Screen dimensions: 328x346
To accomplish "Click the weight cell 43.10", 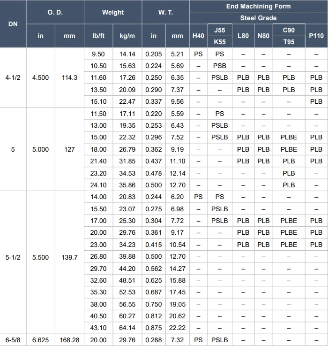I will pyautogui.click(x=98, y=328).
